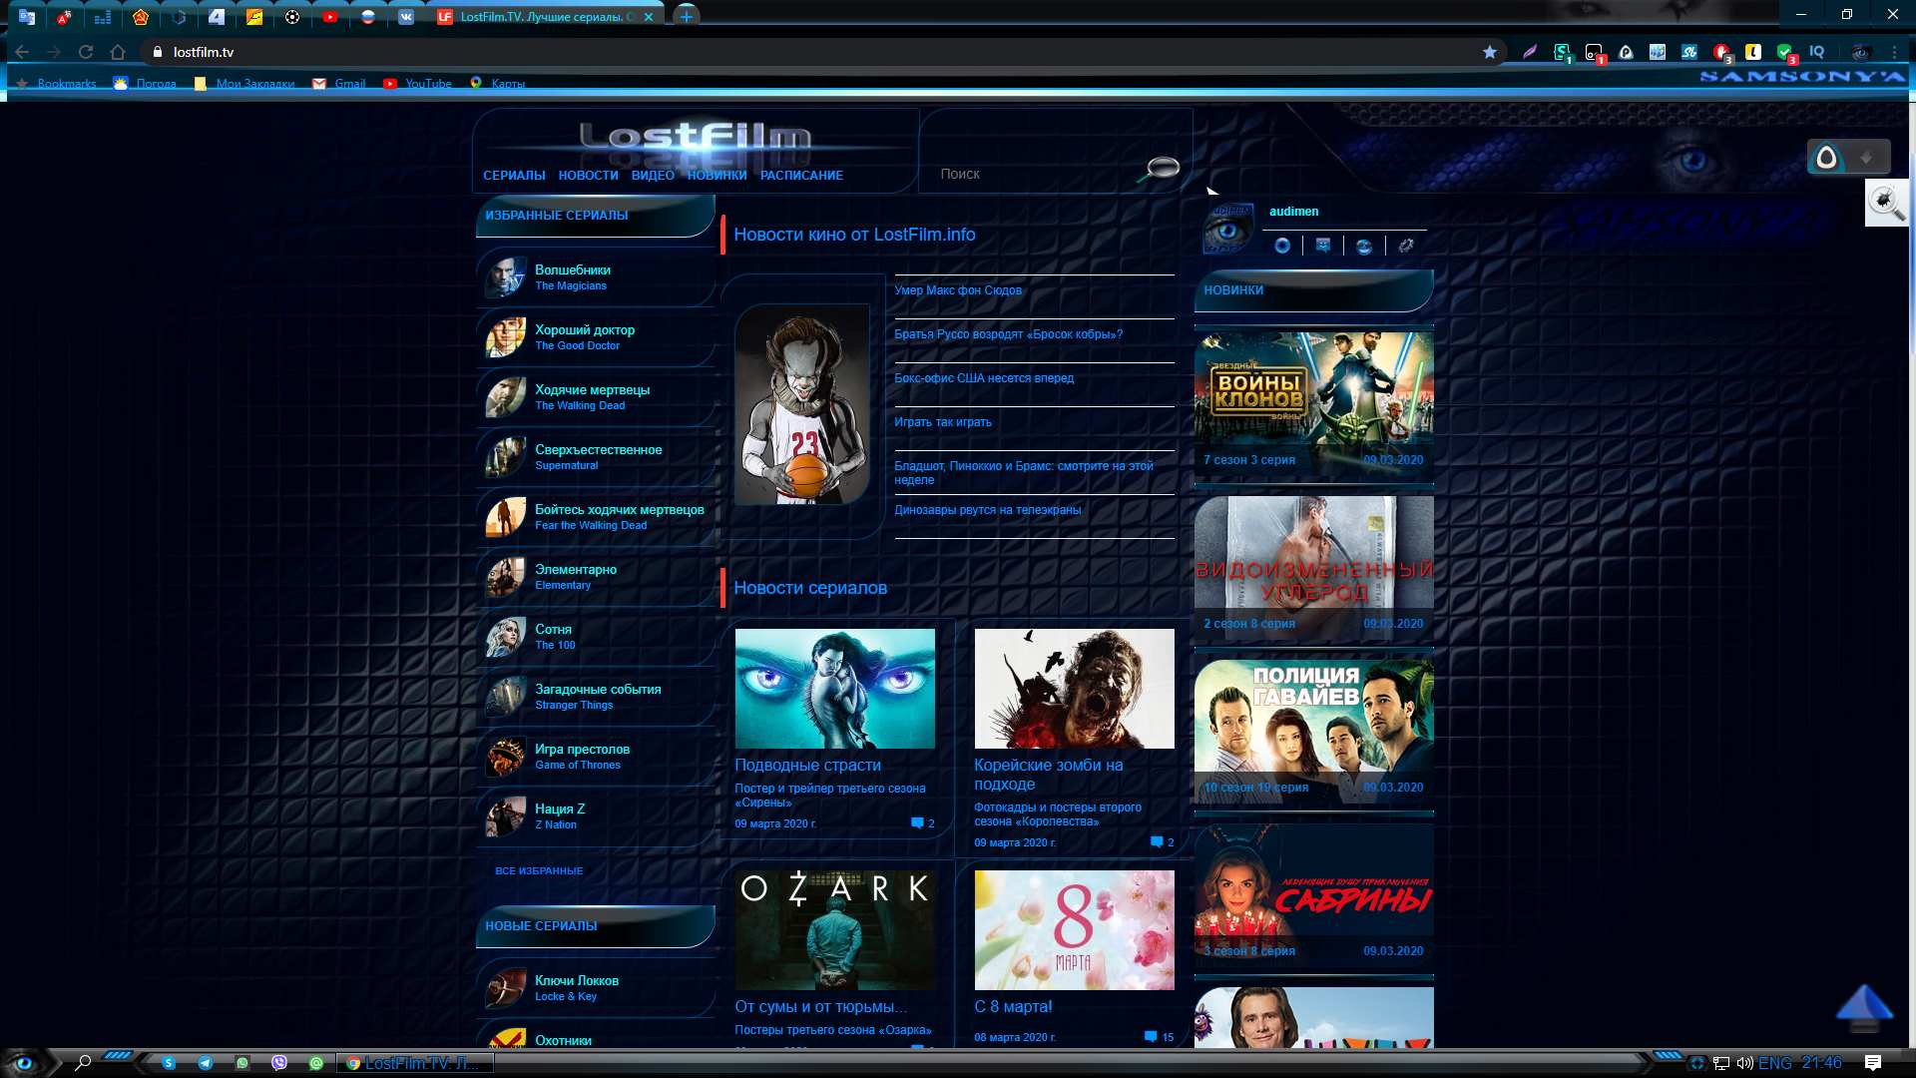Viewport: 1916px width, 1078px height.
Task: Click the Telegram taskbar icon
Action: tap(206, 1063)
